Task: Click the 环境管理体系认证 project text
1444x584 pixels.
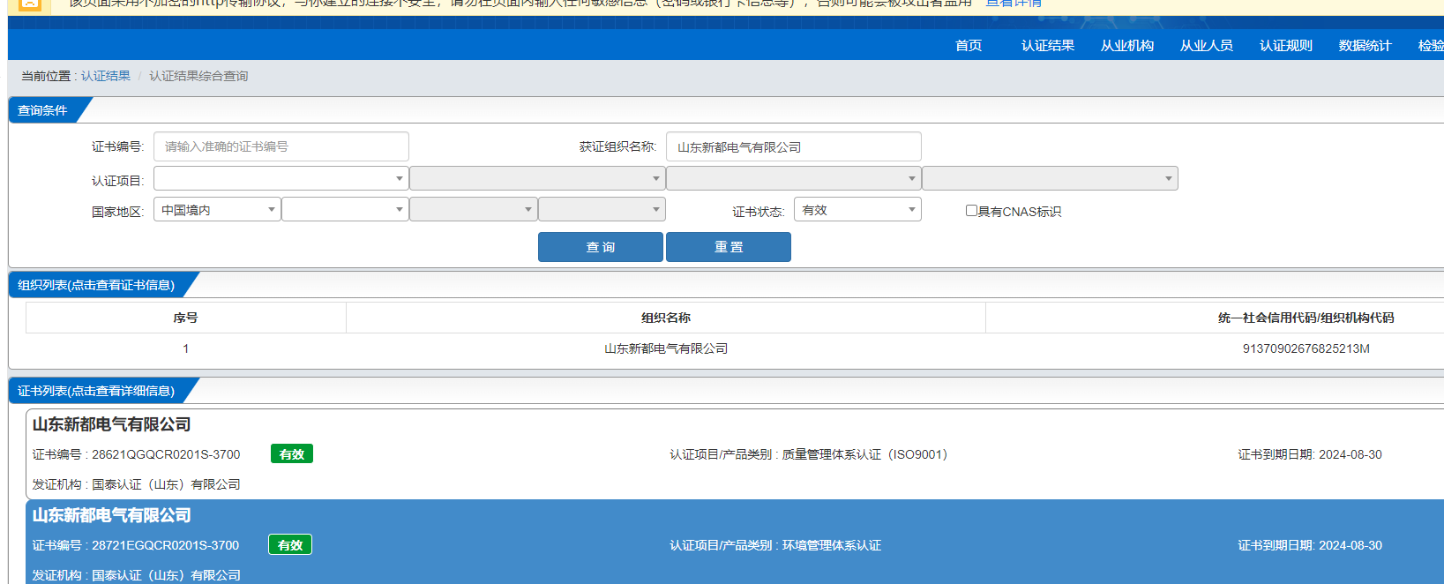Action: tap(832, 545)
